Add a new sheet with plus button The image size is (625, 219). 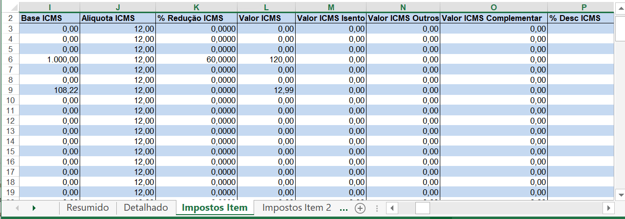pyautogui.click(x=360, y=208)
